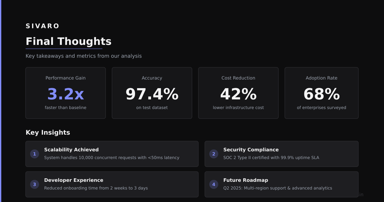The image size is (384, 202).
Task: Click the SOC 2 Type II description text
Action: pyautogui.click(x=271, y=158)
